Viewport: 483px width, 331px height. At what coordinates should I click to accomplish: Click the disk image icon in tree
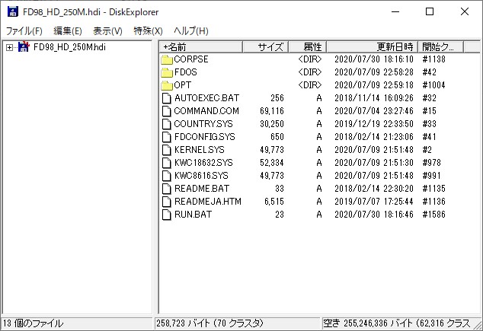(24, 47)
